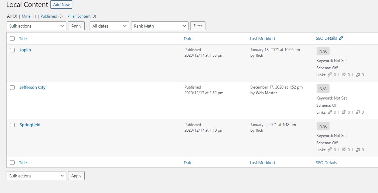
Task: Click the Add New button
Action: click(61, 5)
